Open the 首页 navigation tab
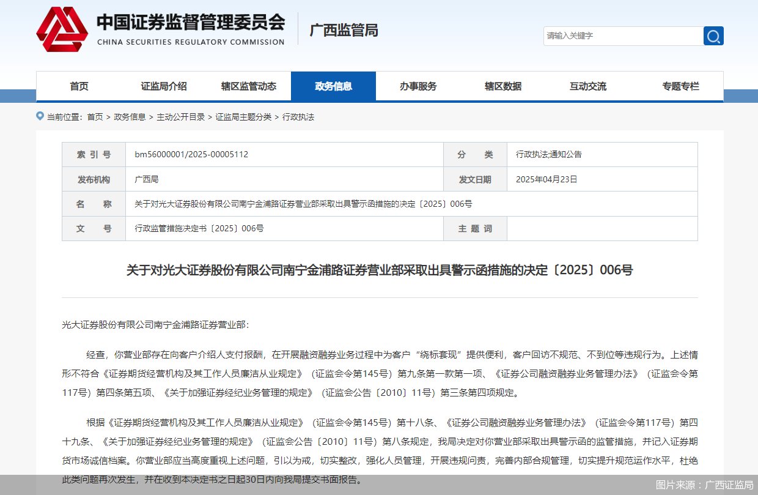The image size is (758, 495). [x=79, y=86]
